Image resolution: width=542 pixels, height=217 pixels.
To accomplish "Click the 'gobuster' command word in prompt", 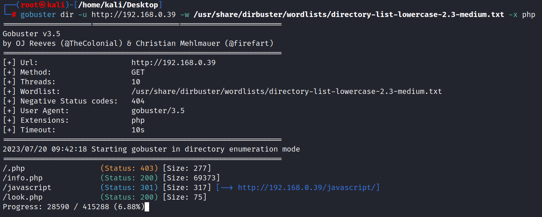I will click(38, 15).
